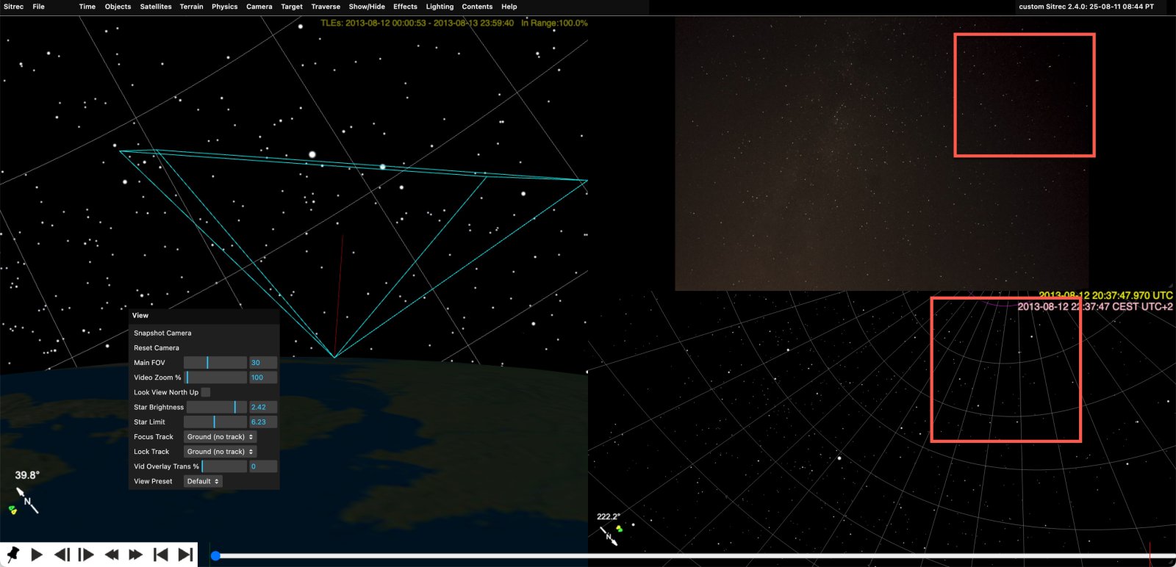Image resolution: width=1176 pixels, height=567 pixels.
Task: Enable Look View North Up checkbox
Action: tap(206, 392)
